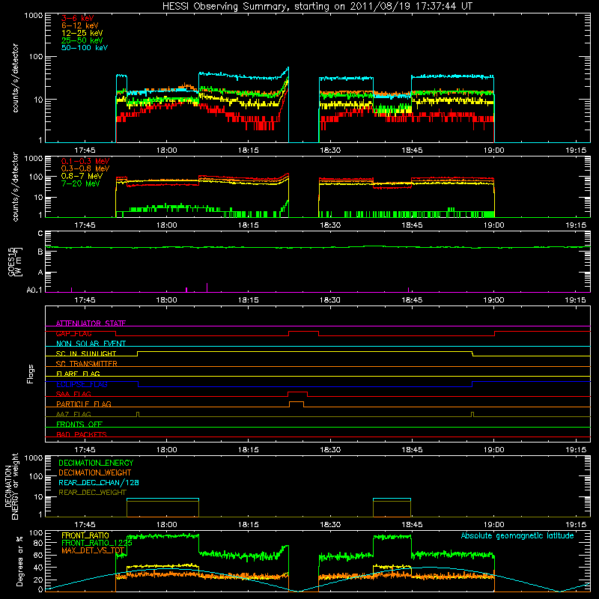Click the AAZ_FLAG label
The image size is (599, 599).
(x=73, y=414)
